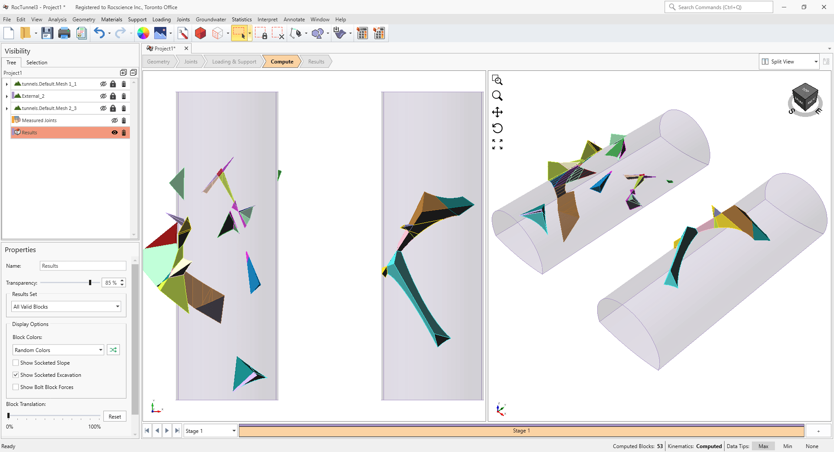Disable Show Socketed Excavation option
Screen dimensions: 834x452
tap(16, 375)
